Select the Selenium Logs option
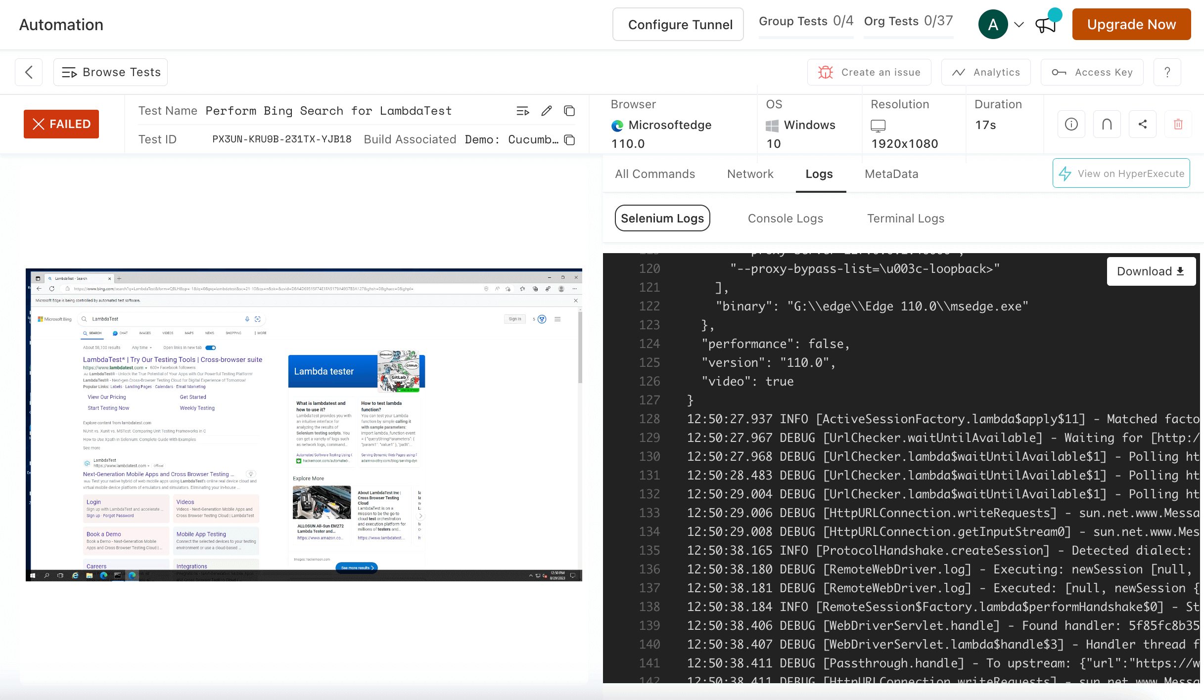The image size is (1204, 700). click(x=662, y=218)
